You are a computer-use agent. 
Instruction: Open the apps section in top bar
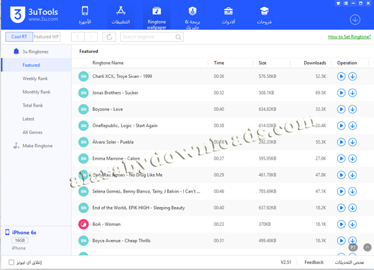(121, 15)
